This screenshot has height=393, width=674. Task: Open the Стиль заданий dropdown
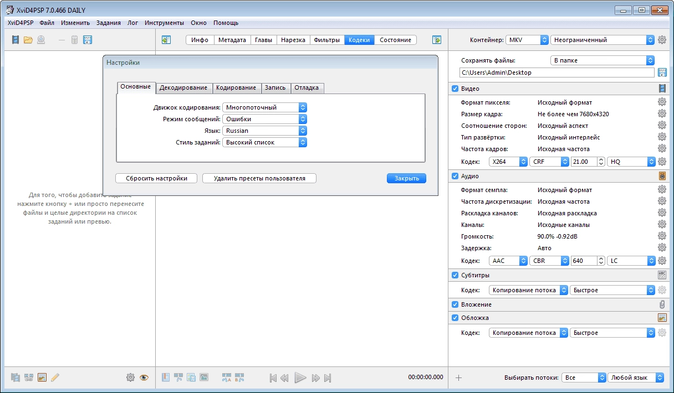pyautogui.click(x=264, y=142)
